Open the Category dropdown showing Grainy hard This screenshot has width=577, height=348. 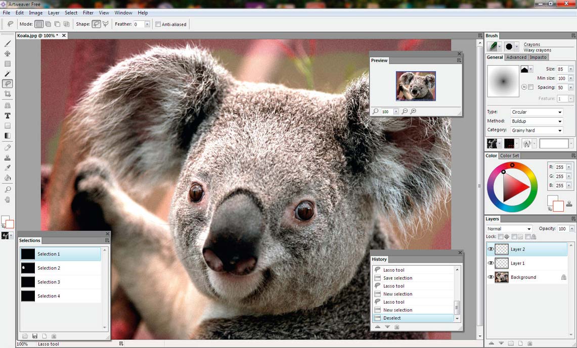pyautogui.click(x=537, y=130)
